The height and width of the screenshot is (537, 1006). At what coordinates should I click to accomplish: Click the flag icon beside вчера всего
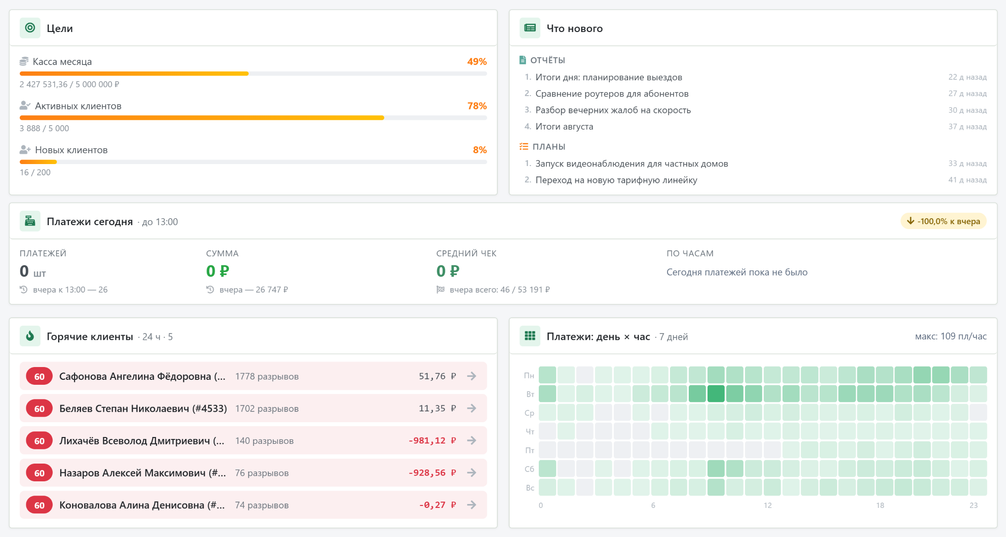[x=441, y=290]
